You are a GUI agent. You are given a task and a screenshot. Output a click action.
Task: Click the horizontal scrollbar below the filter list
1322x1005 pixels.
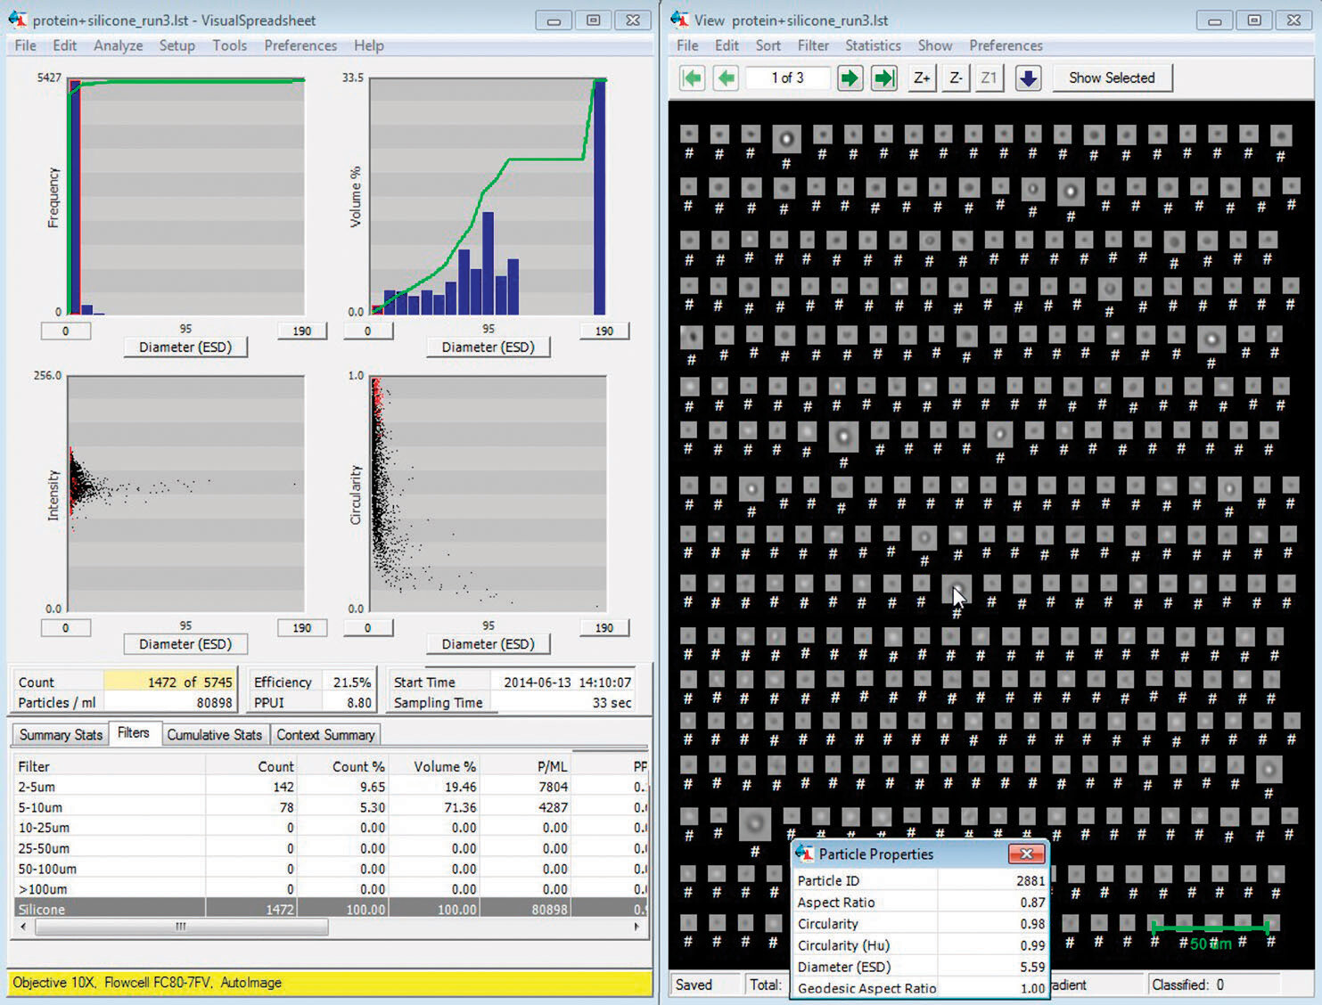(x=178, y=927)
